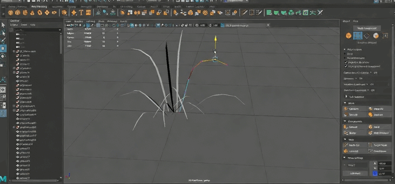Select the Drag selection radio button
395x184 pixels.
[345, 54]
